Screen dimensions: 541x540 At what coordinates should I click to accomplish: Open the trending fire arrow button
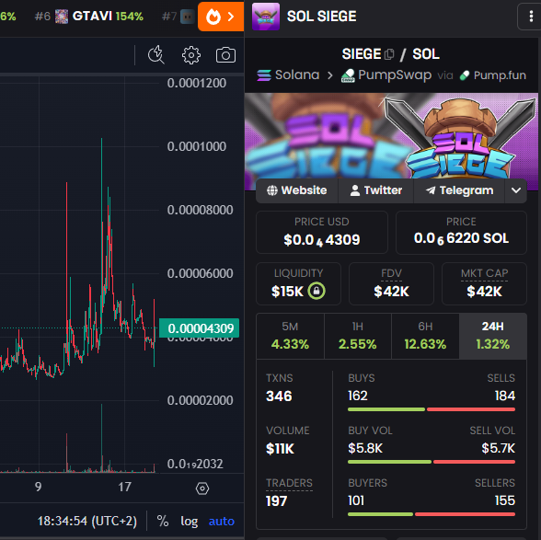coord(221,17)
